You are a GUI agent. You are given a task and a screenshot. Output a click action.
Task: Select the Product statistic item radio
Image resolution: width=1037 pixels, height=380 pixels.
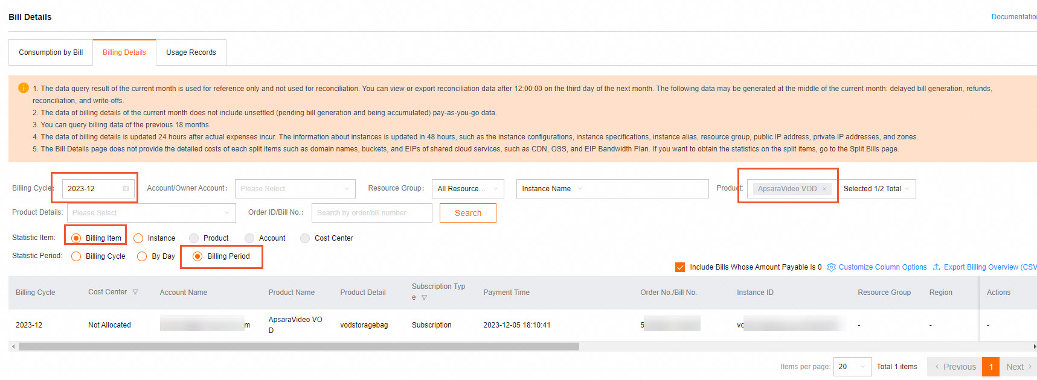tap(194, 238)
